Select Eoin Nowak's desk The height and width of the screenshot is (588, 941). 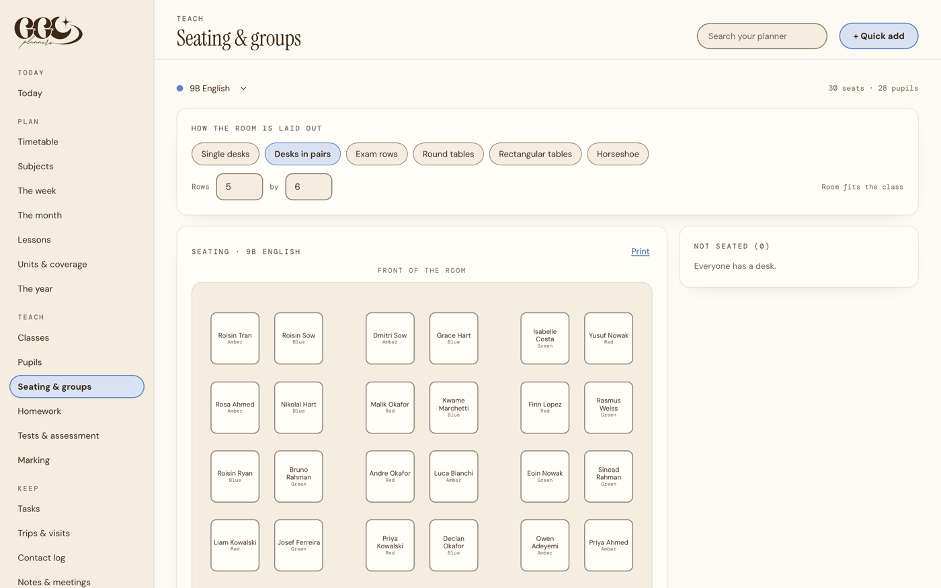(x=545, y=476)
